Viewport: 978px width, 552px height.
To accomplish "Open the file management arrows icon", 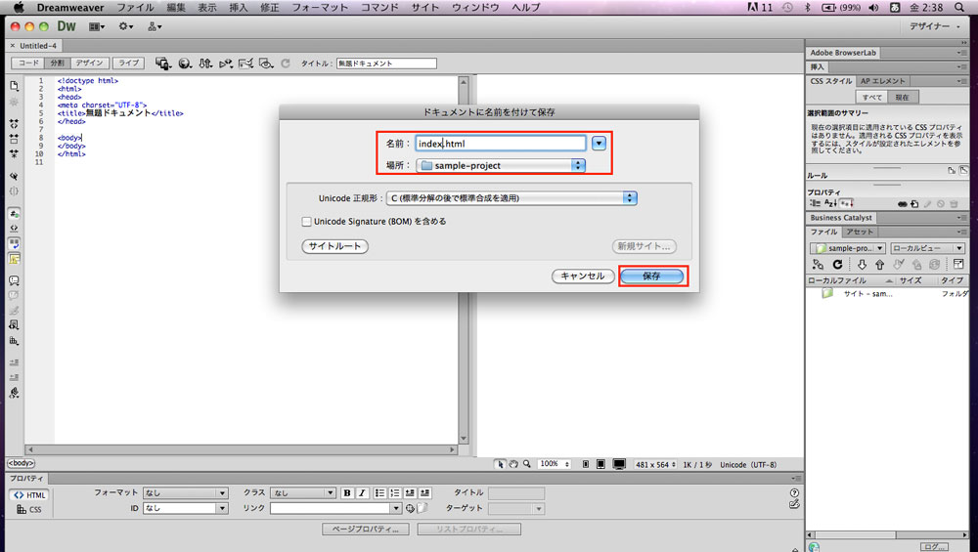I will 205,63.
